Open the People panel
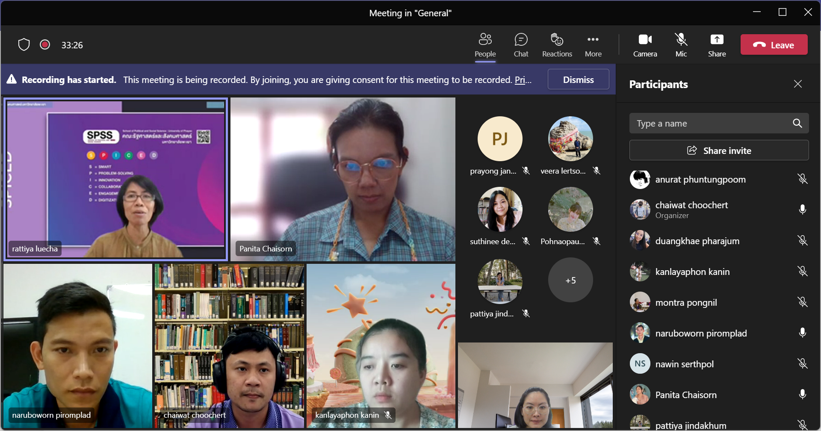The width and height of the screenshot is (821, 431). tap(485, 45)
